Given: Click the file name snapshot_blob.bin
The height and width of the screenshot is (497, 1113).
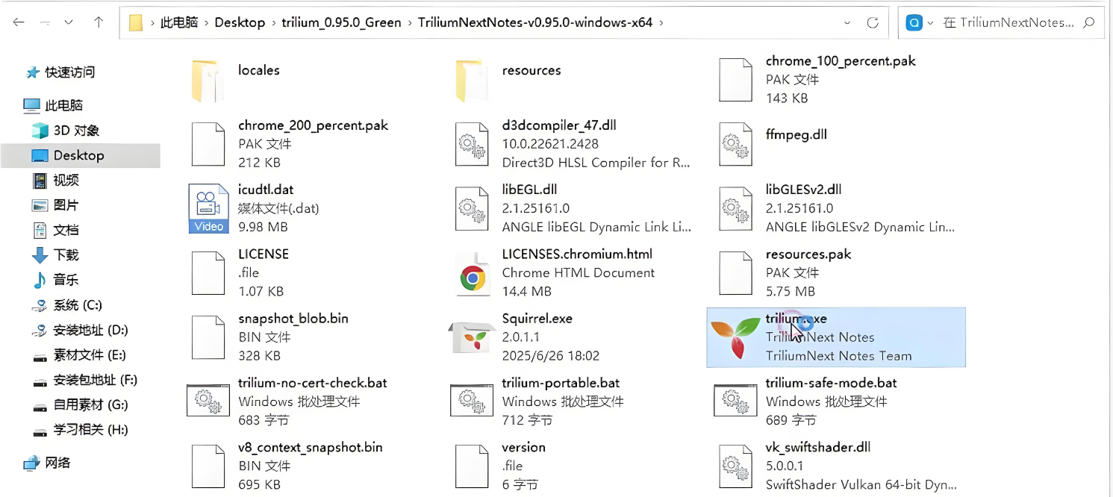Looking at the screenshot, I should [x=293, y=319].
